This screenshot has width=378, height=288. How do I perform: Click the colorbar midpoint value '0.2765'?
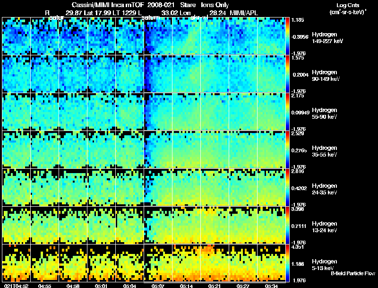(x=299, y=150)
